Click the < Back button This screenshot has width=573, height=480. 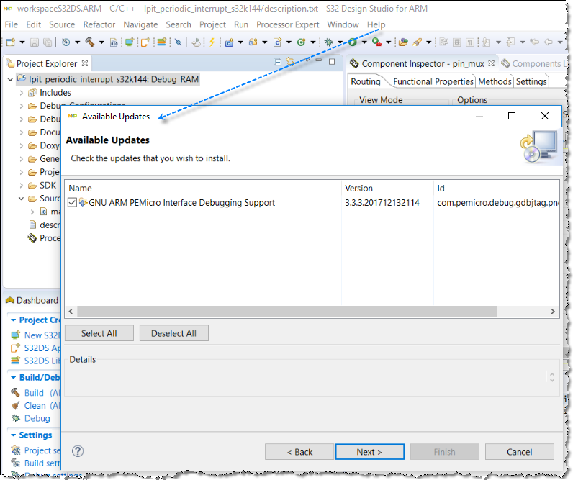299,452
